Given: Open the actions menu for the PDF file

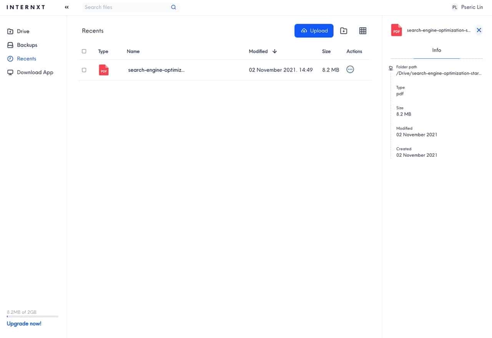Looking at the screenshot, I should coord(350,70).
